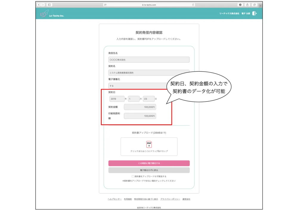Show all tabs with tab overview icon
The height and width of the screenshot is (211, 298).
point(254,5)
